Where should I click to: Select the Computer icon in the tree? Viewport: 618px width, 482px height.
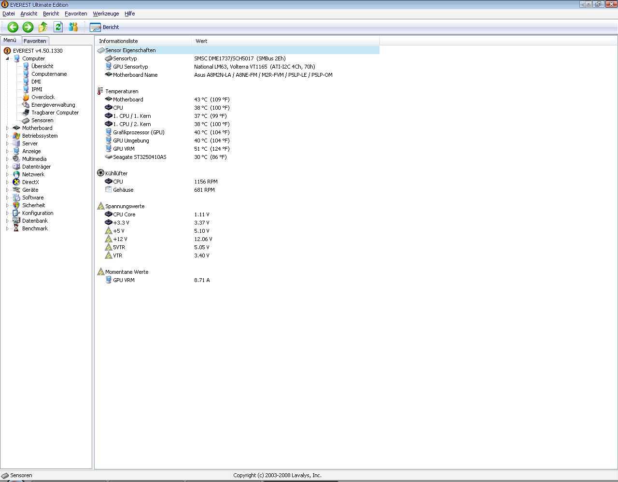[17, 58]
